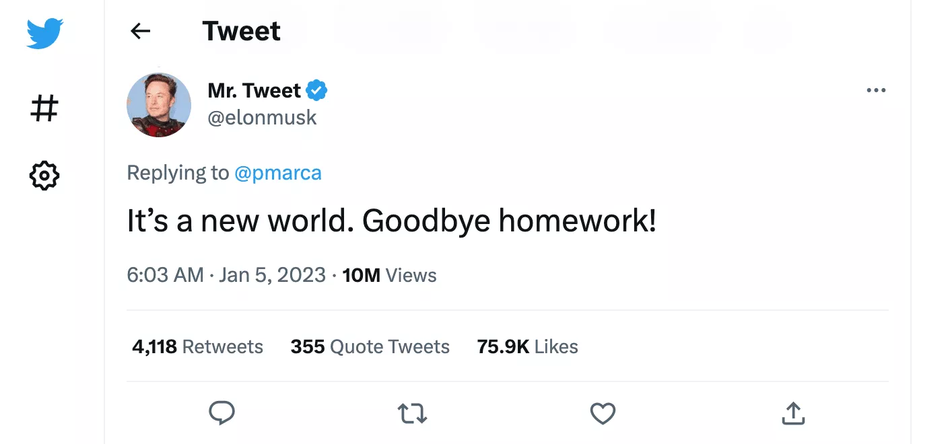Screen dimensions: 948x444
Task: View the 10M Views stats
Action: 389,275
